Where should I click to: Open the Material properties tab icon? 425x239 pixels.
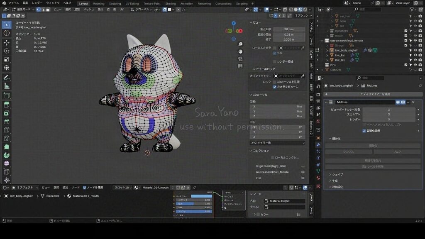tap(318, 178)
